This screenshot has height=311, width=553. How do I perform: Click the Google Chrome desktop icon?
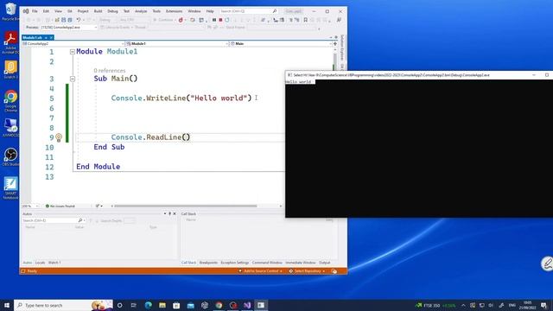click(10, 101)
